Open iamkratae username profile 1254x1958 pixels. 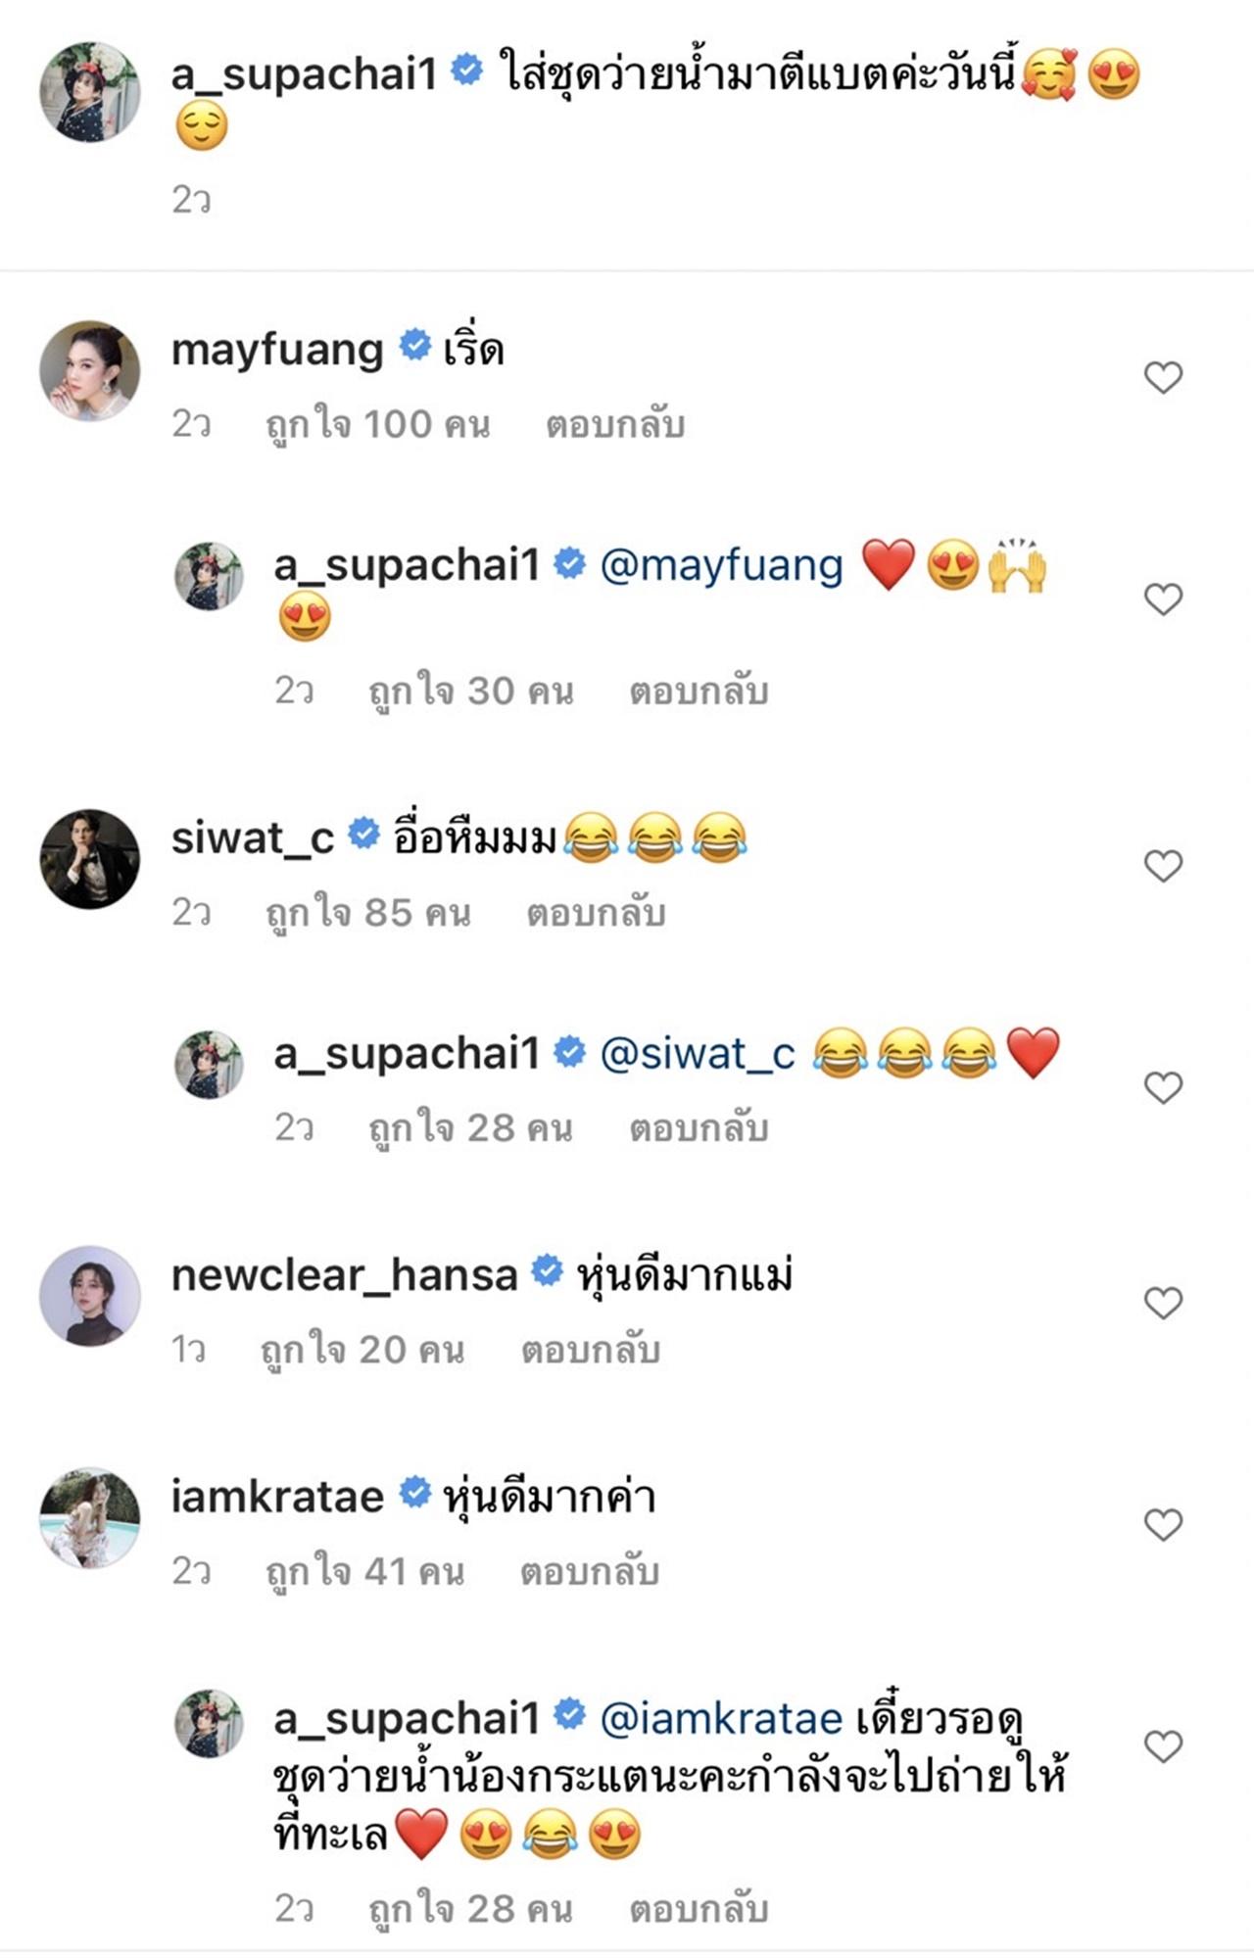point(277,1497)
